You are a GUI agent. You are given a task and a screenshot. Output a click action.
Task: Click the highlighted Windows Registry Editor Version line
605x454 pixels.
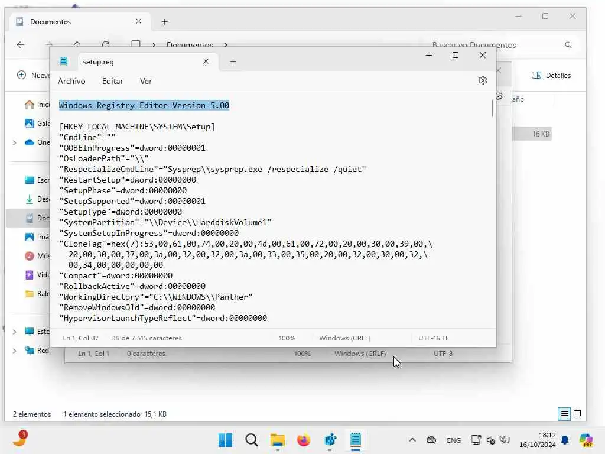[x=144, y=105]
